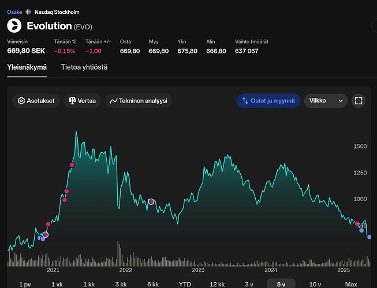Select the YTD time range
Viewport: 377px width, 288px height.
coord(185,285)
